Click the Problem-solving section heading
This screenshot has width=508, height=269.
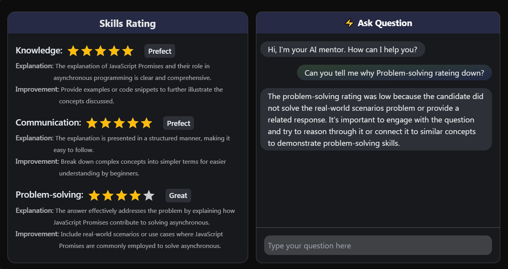(50, 195)
